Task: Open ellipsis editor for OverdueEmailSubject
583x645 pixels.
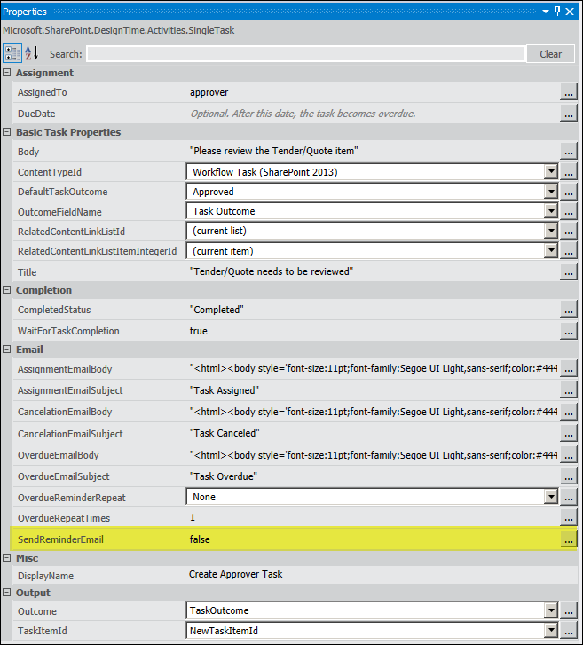Action: (569, 476)
